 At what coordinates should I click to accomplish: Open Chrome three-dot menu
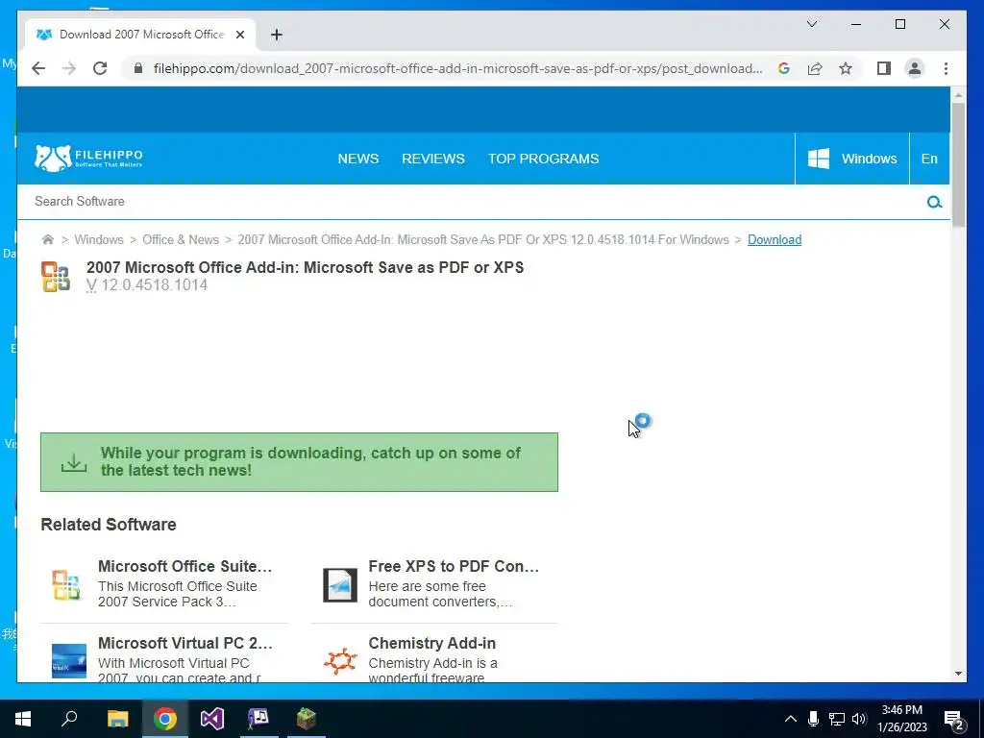[x=946, y=68]
